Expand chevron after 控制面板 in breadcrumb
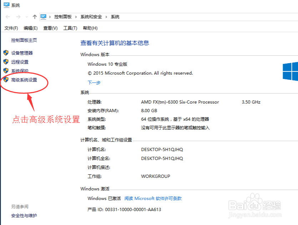Image resolution: width=298 pixels, height=225 pixels. [76, 17]
